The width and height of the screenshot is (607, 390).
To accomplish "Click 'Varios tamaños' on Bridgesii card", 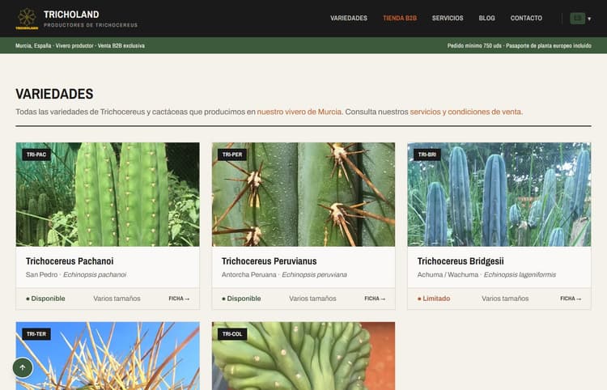I will pos(505,299).
